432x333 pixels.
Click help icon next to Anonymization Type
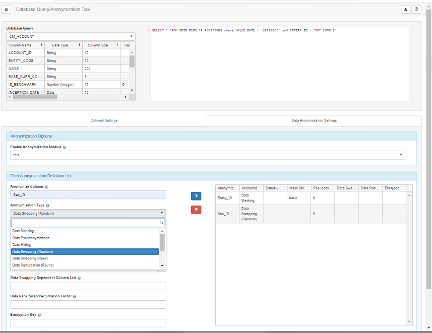pyautogui.click(x=48, y=206)
